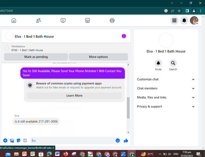Open the notifications bell in the top bar
The image size is (205, 157).
pos(184,21)
